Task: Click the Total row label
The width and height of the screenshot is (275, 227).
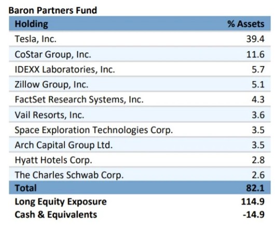Action: [x=26, y=188]
